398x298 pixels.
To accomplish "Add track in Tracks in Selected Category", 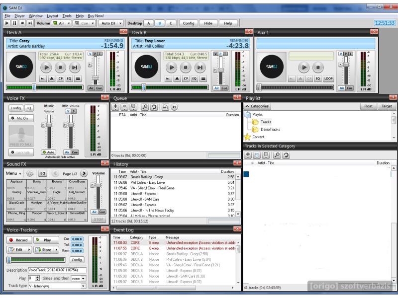I will tap(248, 155).
